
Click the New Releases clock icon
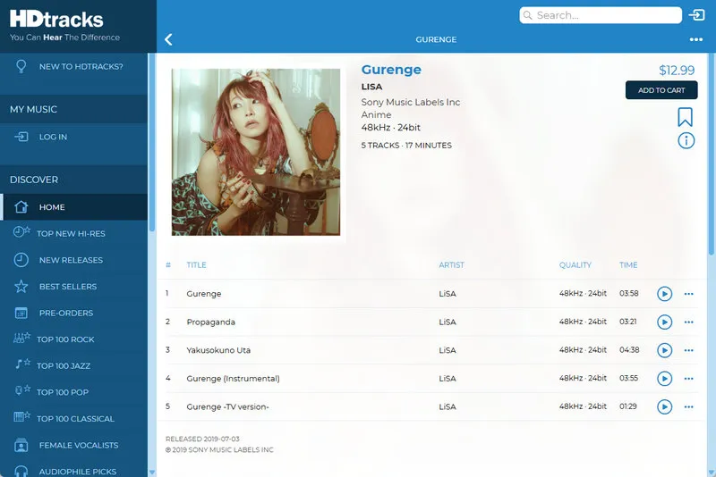tap(21, 260)
